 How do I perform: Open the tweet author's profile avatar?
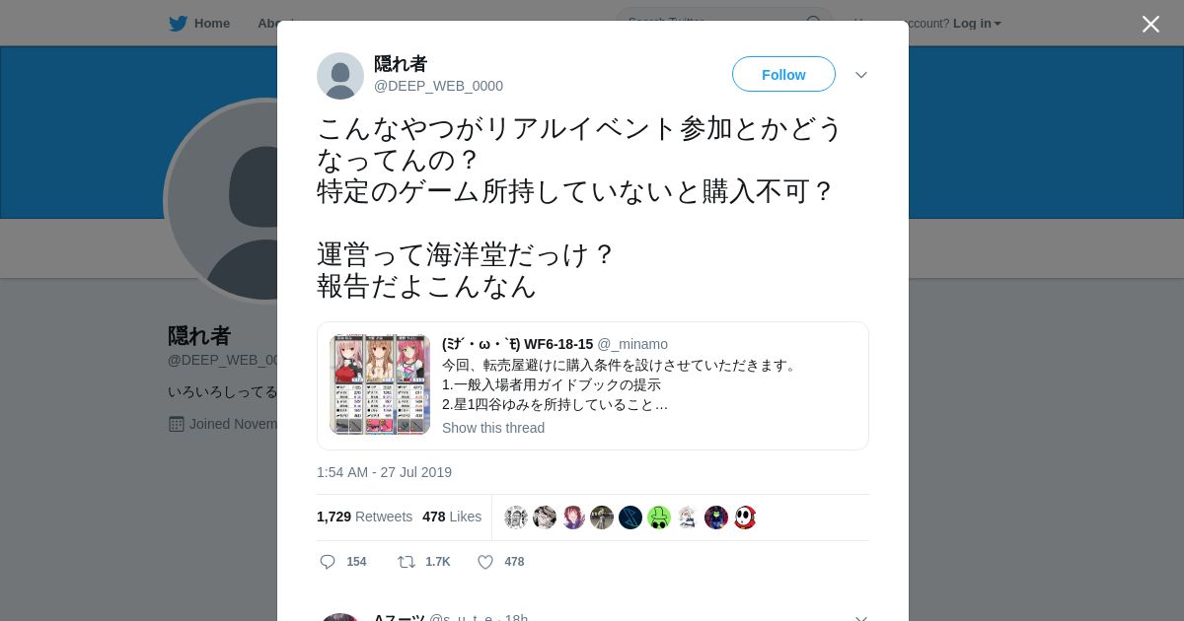pos(340,76)
